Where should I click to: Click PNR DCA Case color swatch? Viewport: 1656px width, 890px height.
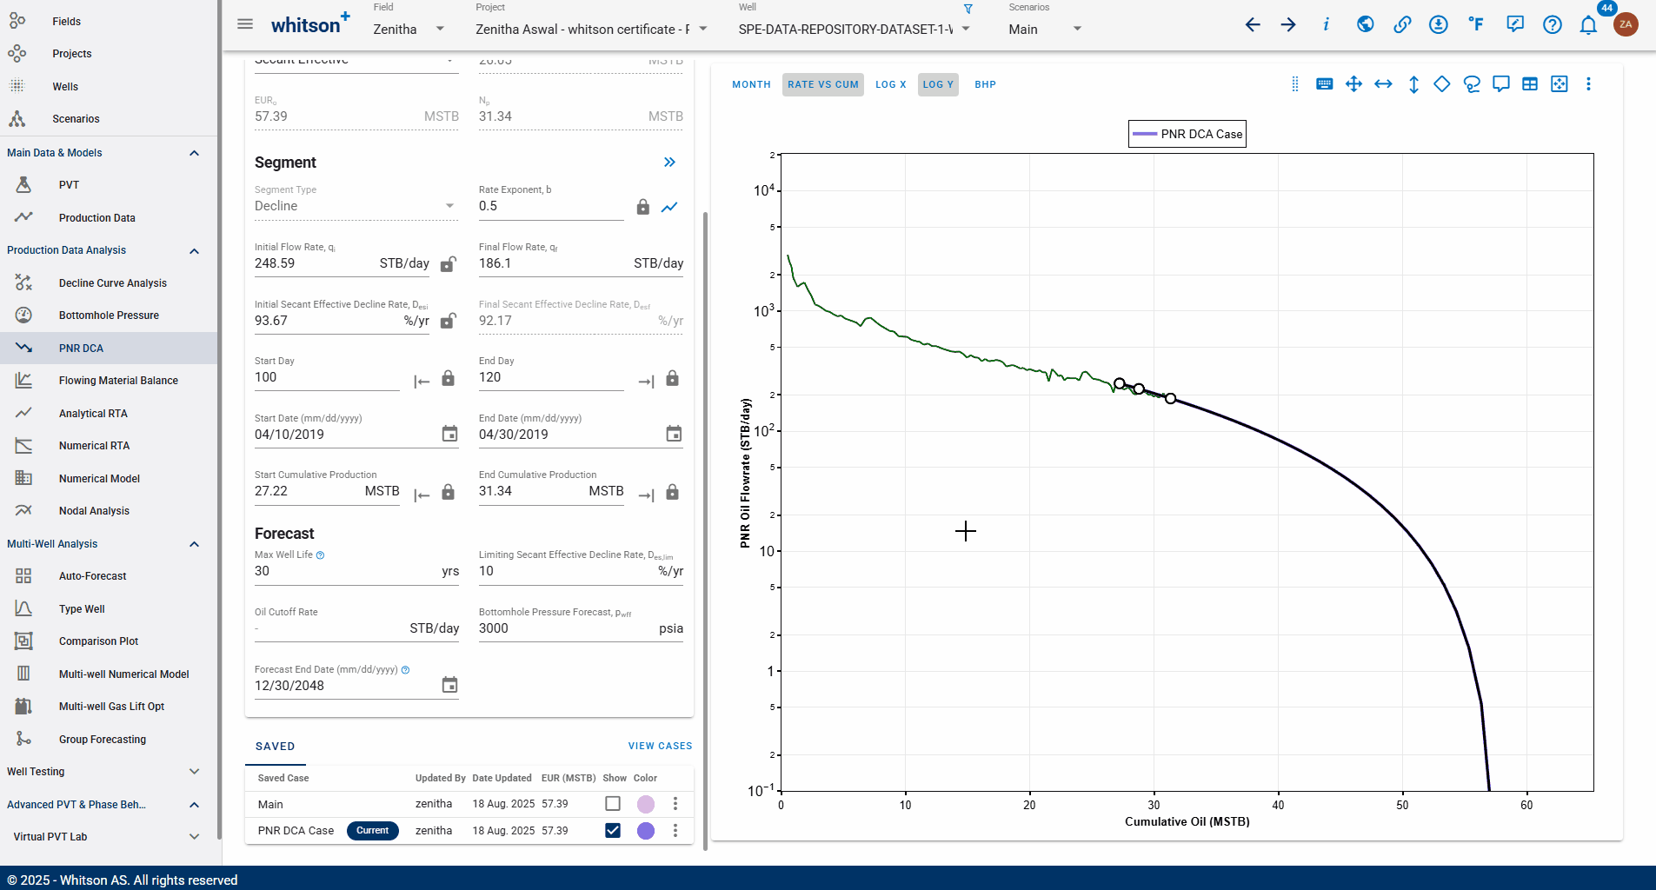click(x=645, y=830)
